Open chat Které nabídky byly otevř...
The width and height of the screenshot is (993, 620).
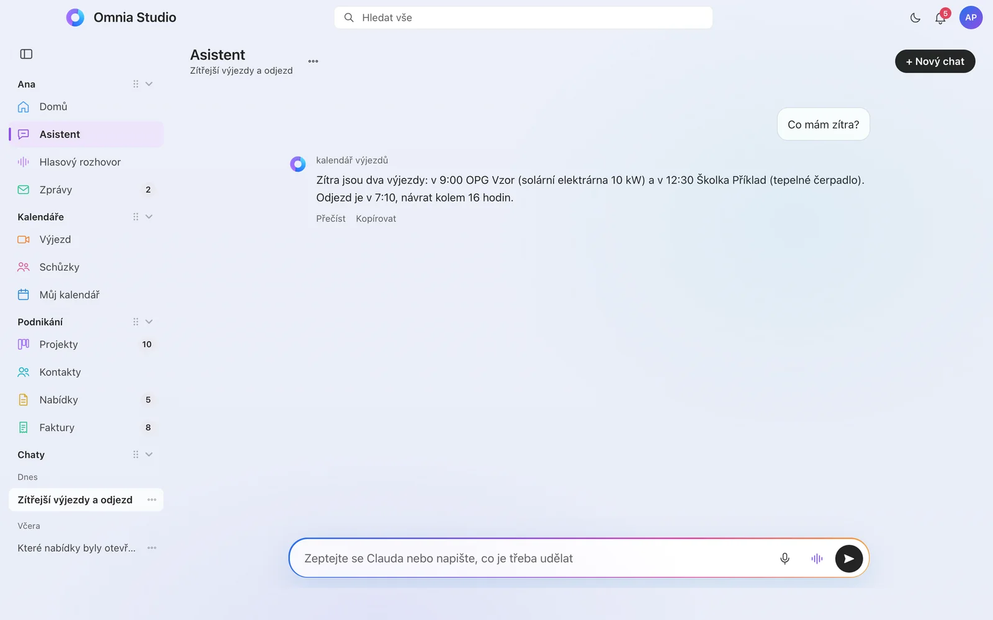(76, 548)
